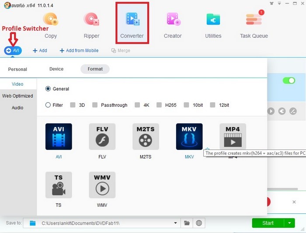The height and width of the screenshot is (233, 306).
Task: Click the round edit pencil button
Action: [x=293, y=111]
